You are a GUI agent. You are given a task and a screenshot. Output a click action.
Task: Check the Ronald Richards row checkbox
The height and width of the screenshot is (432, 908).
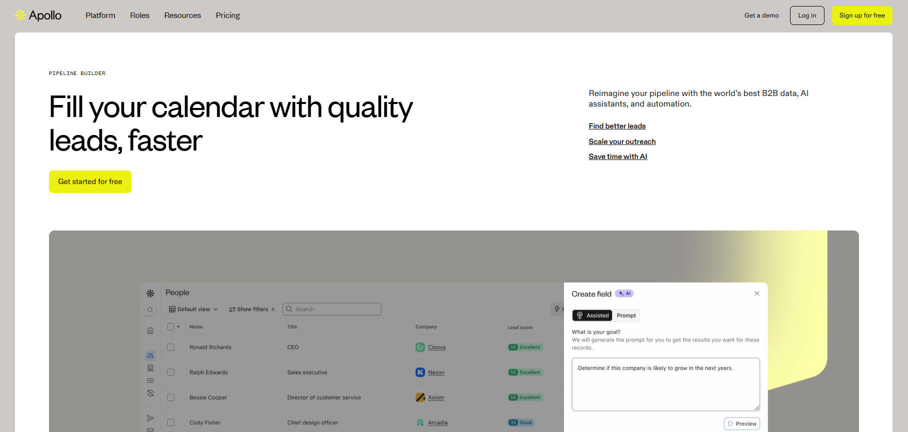[171, 347]
